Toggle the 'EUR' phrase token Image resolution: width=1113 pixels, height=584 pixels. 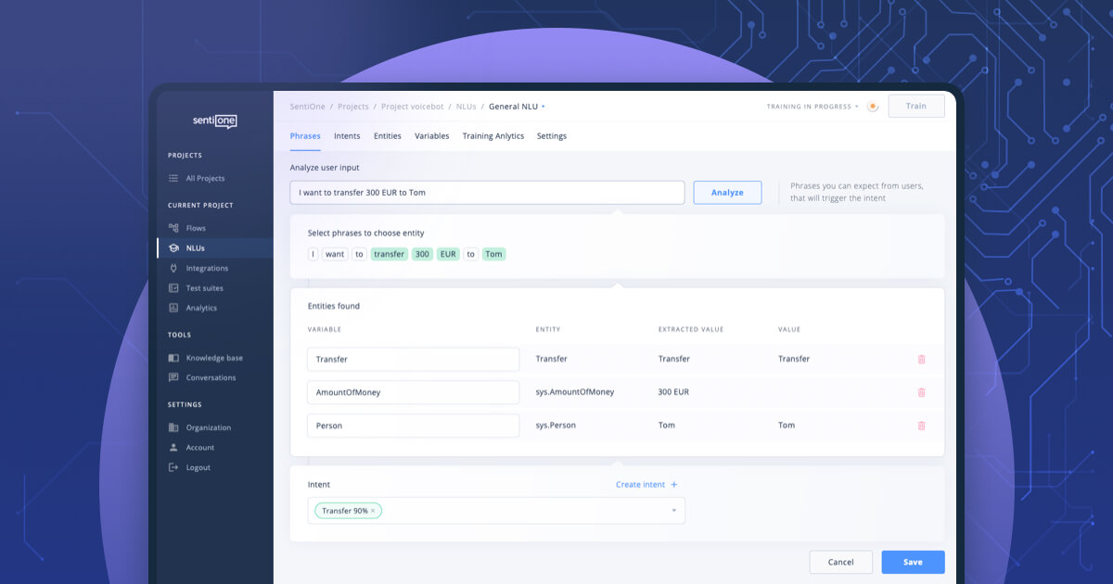447,253
